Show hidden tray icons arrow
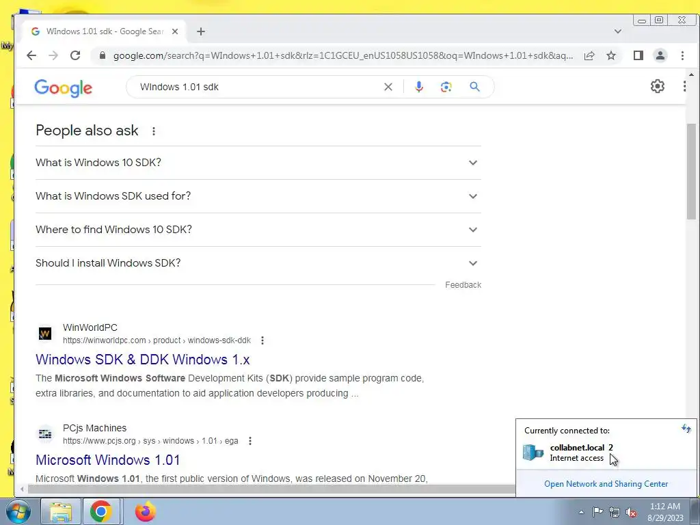 [581, 512]
